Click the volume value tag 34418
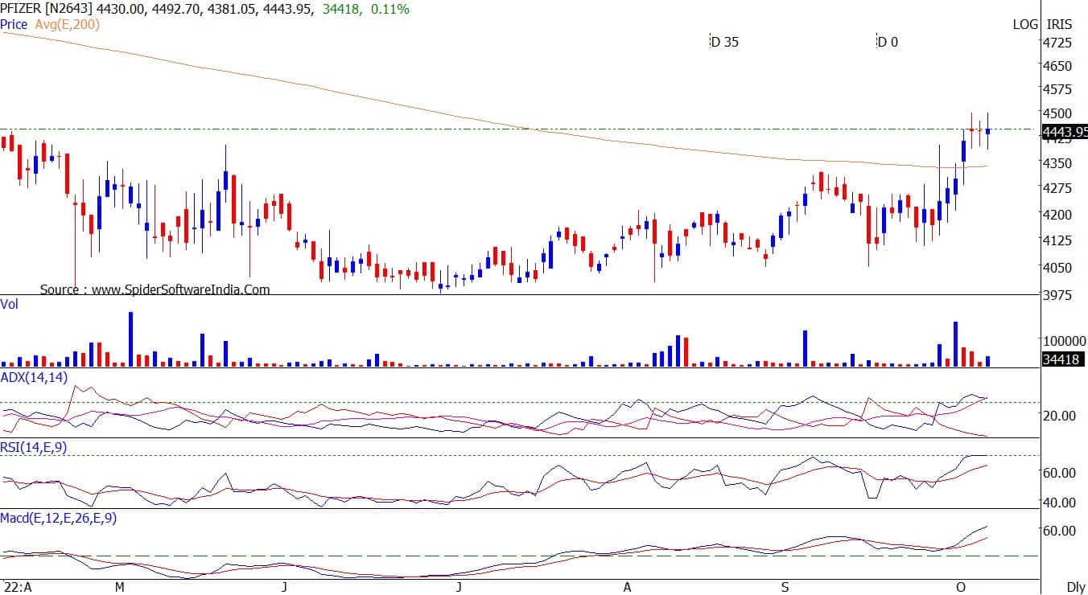The width and height of the screenshot is (1088, 595). pos(1062,360)
